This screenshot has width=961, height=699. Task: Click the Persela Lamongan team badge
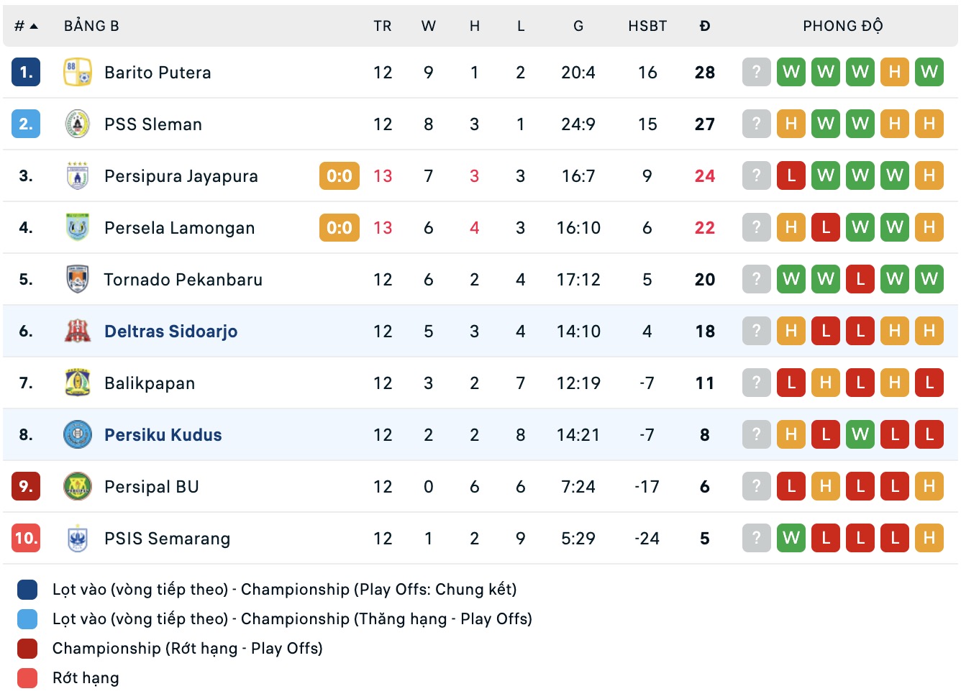tap(78, 228)
